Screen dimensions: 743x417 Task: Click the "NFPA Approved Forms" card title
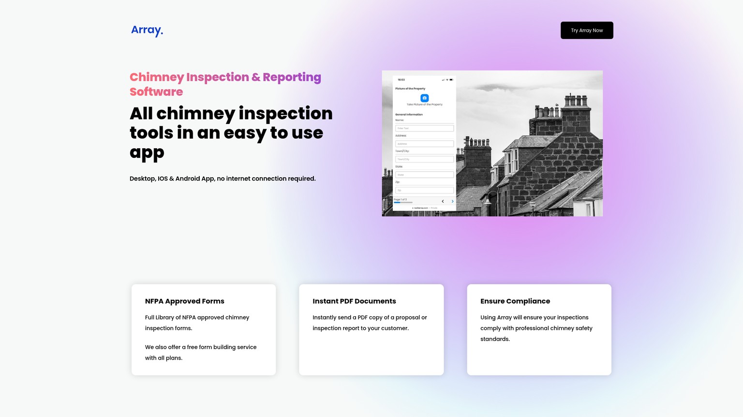click(x=185, y=301)
